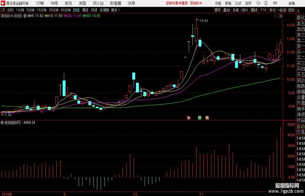
Task: Open the 发现 menu
Action: [x=83, y=3]
